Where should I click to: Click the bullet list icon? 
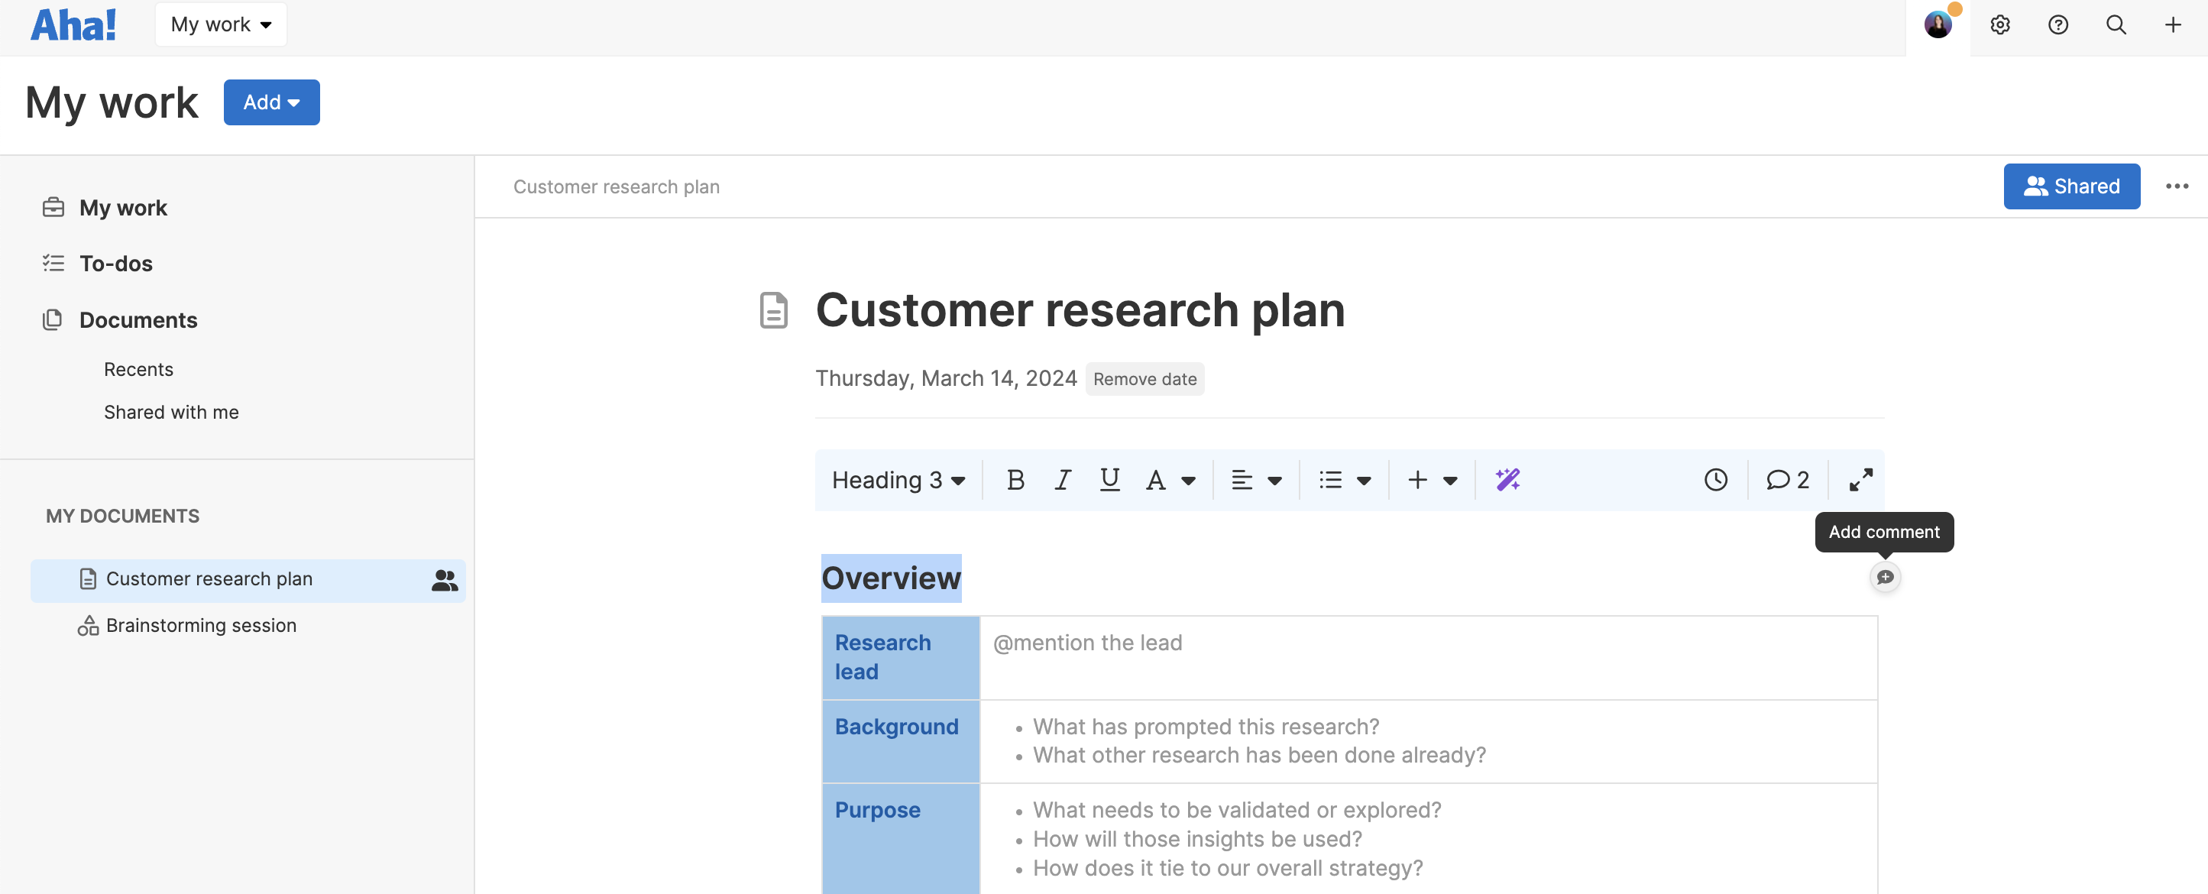(x=1330, y=479)
